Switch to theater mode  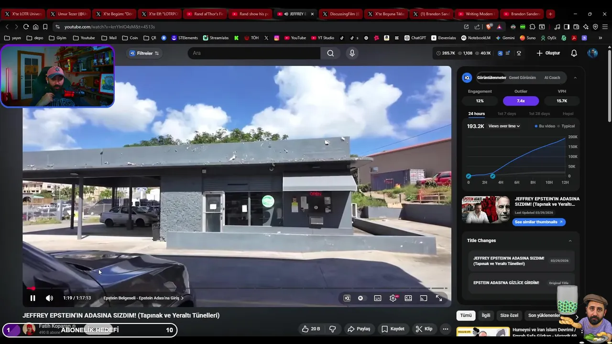coord(408,298)
